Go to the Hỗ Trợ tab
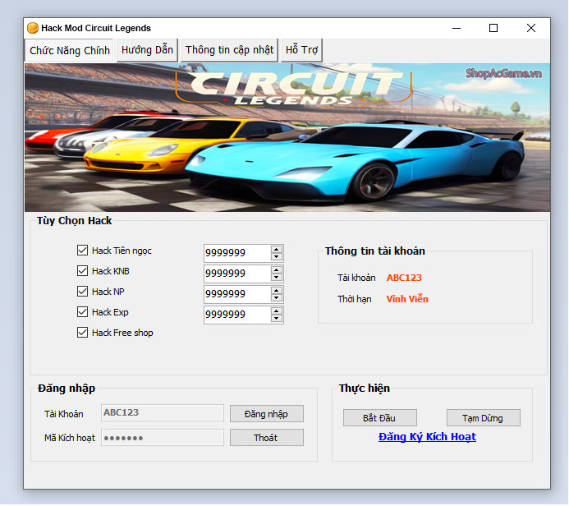Viewport: 569px width, 506px height. (301, 50)
